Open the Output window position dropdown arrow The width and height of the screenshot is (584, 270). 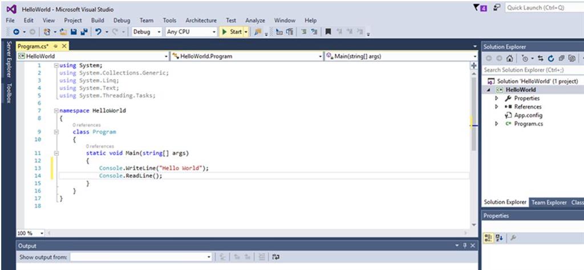pos(457,246)
